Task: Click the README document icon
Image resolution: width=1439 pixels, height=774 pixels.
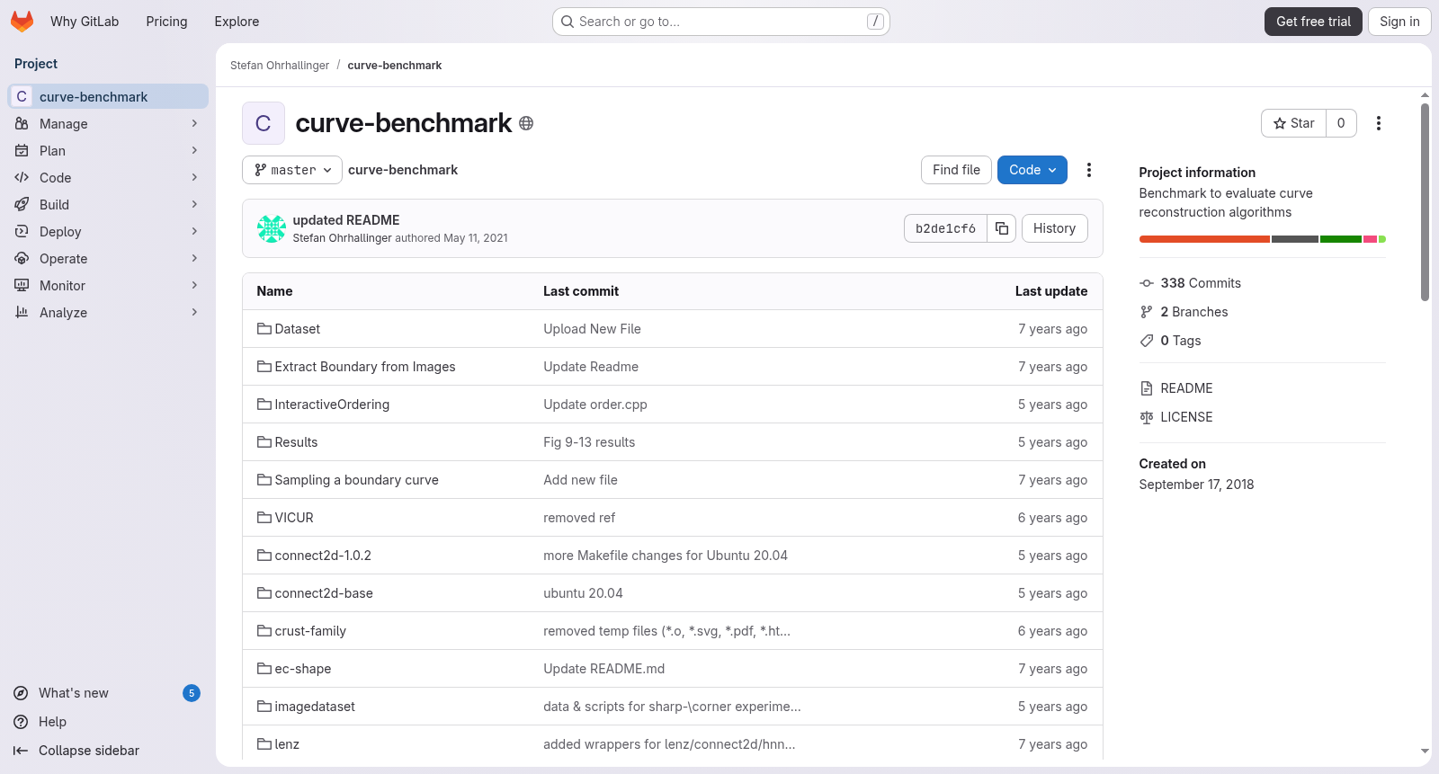Action: coord(1147,388)
